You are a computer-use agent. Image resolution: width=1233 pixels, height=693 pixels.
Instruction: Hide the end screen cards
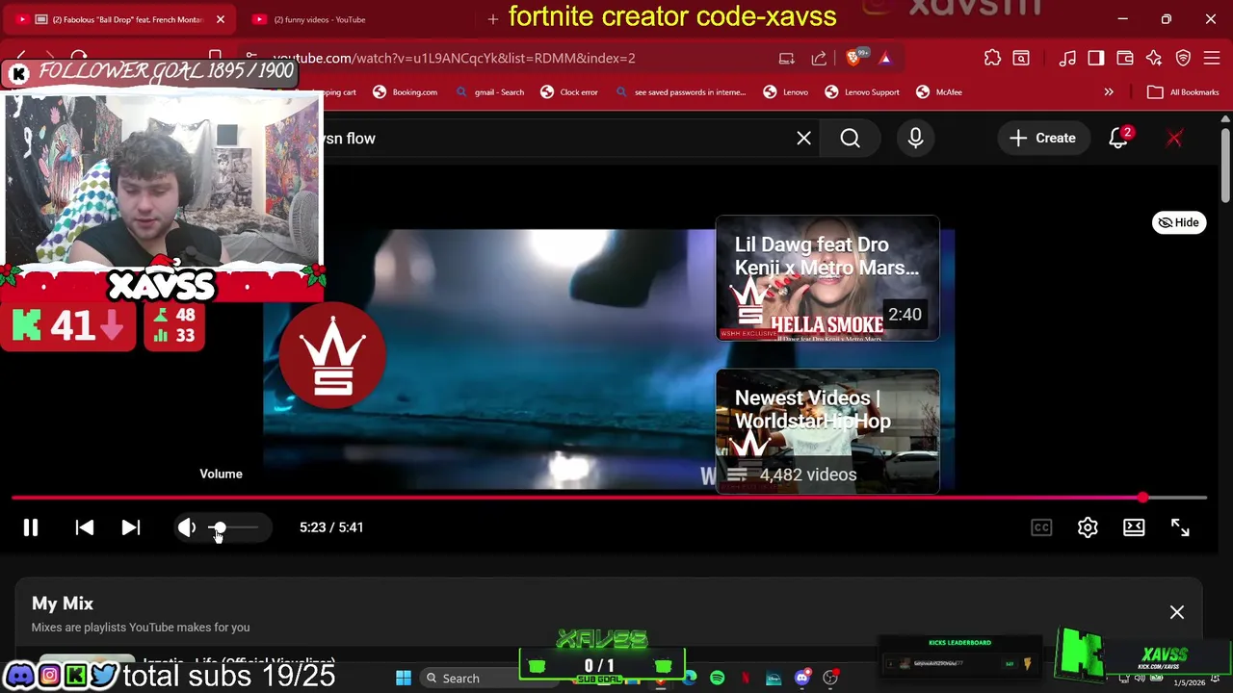pos(1179,222)
